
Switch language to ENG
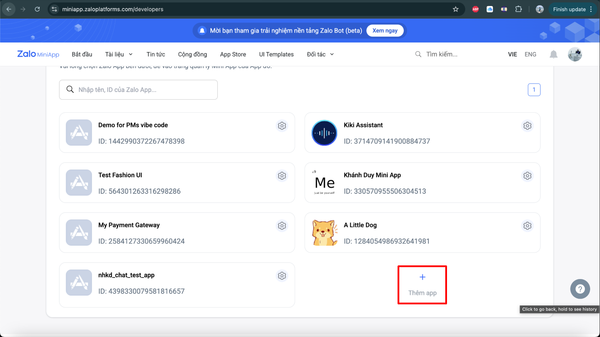click(x=530, y=54)
